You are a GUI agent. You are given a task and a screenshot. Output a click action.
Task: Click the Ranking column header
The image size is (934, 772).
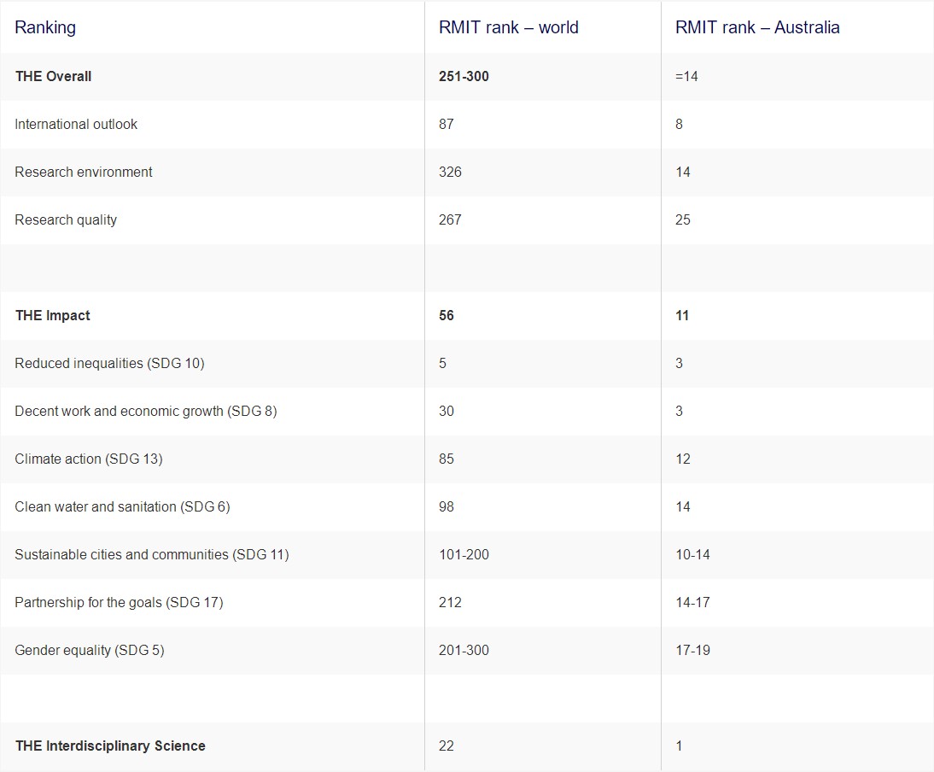point(45,27)
